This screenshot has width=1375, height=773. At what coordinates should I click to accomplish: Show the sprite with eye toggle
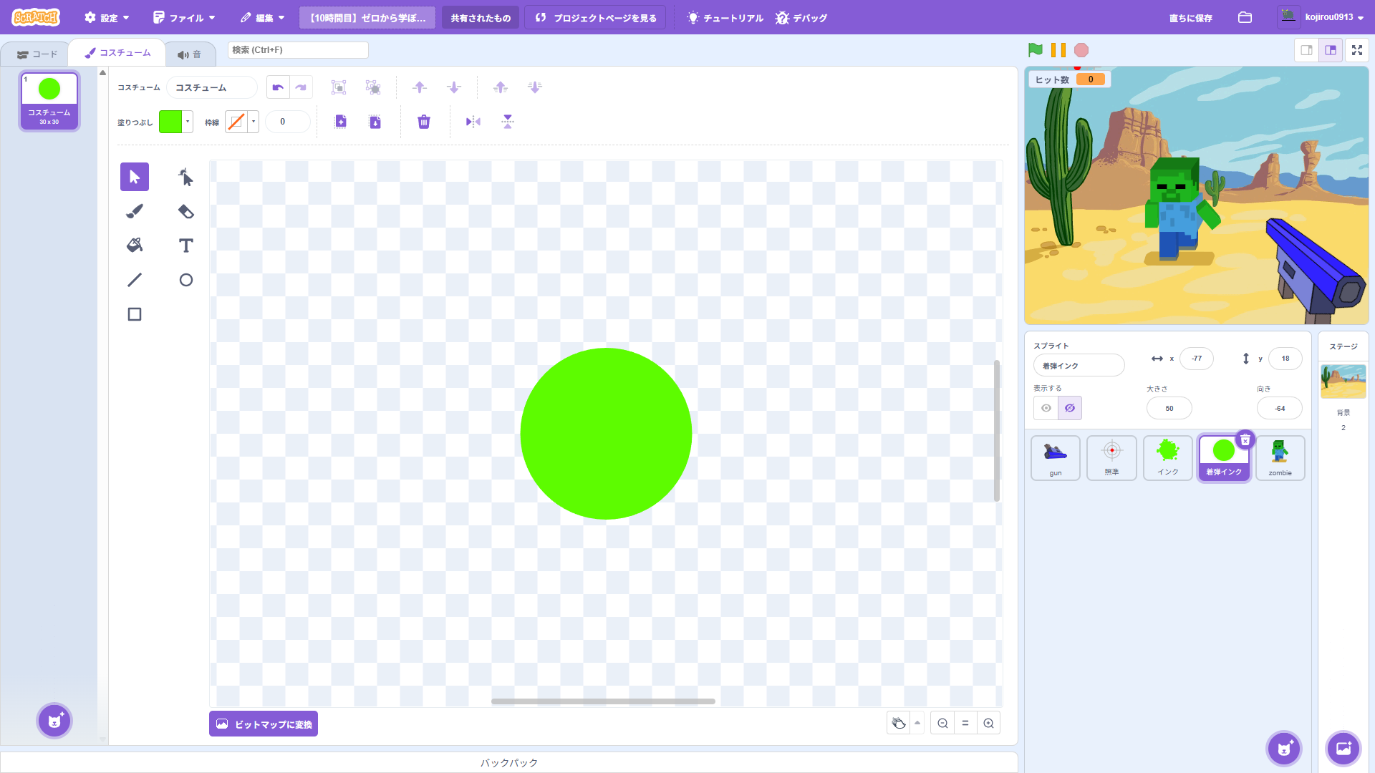[1046, 408]
